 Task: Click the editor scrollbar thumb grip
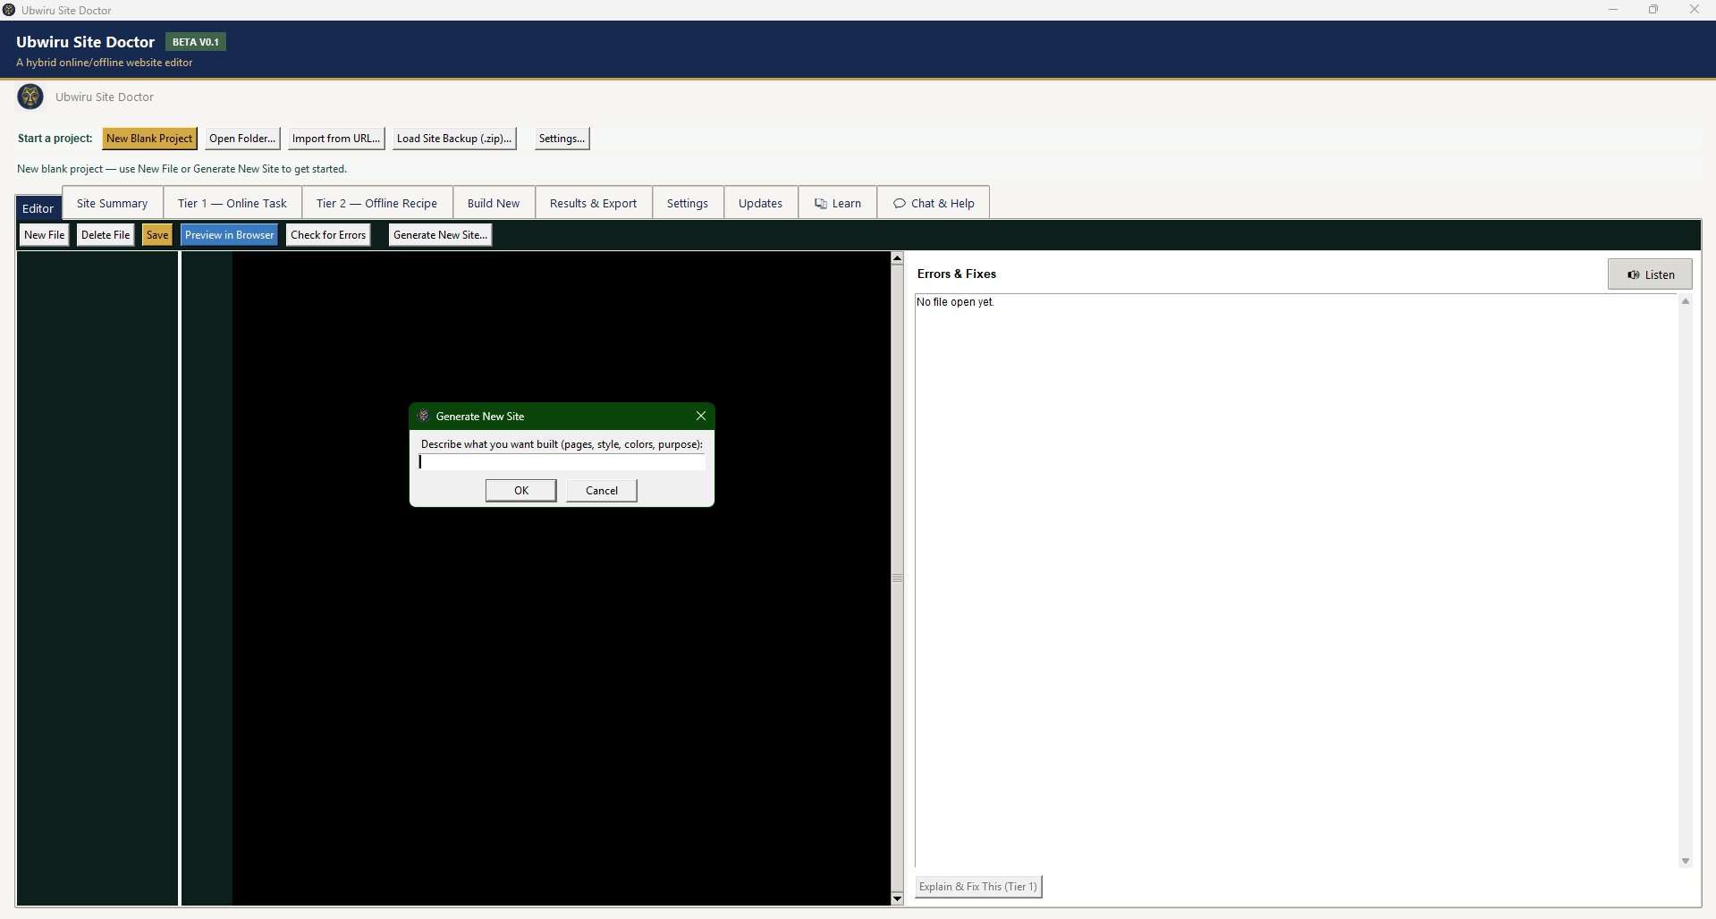[897, 578]
